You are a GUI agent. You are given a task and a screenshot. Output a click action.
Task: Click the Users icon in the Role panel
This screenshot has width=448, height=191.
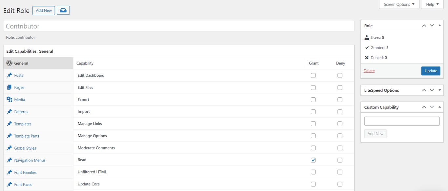[x=367, y=37]
